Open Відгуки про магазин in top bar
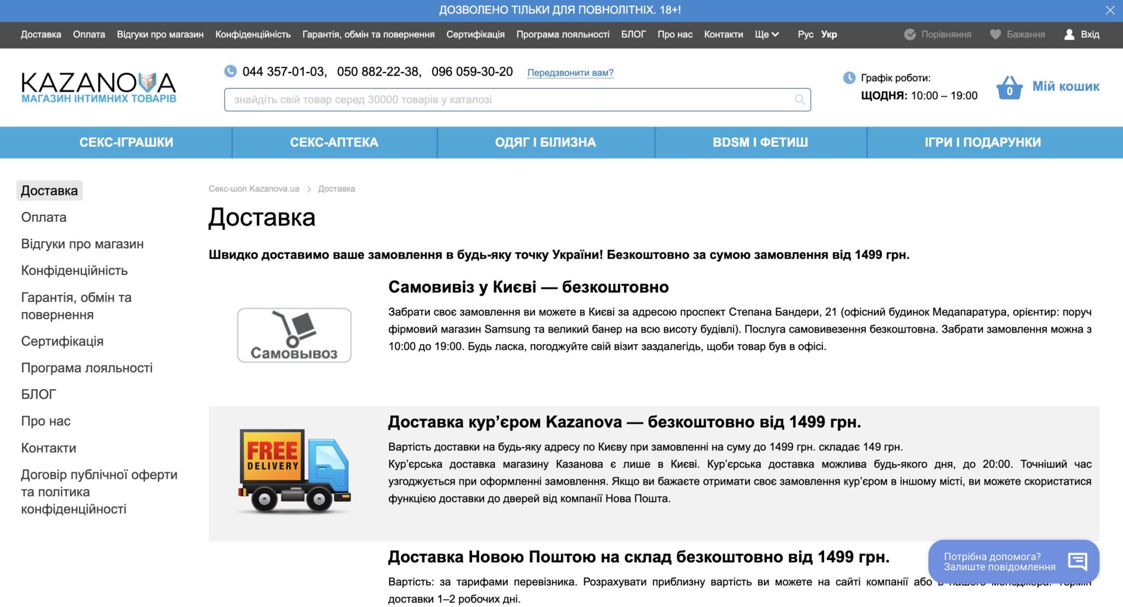The image size is (1123, 607). tap(160, 35)
